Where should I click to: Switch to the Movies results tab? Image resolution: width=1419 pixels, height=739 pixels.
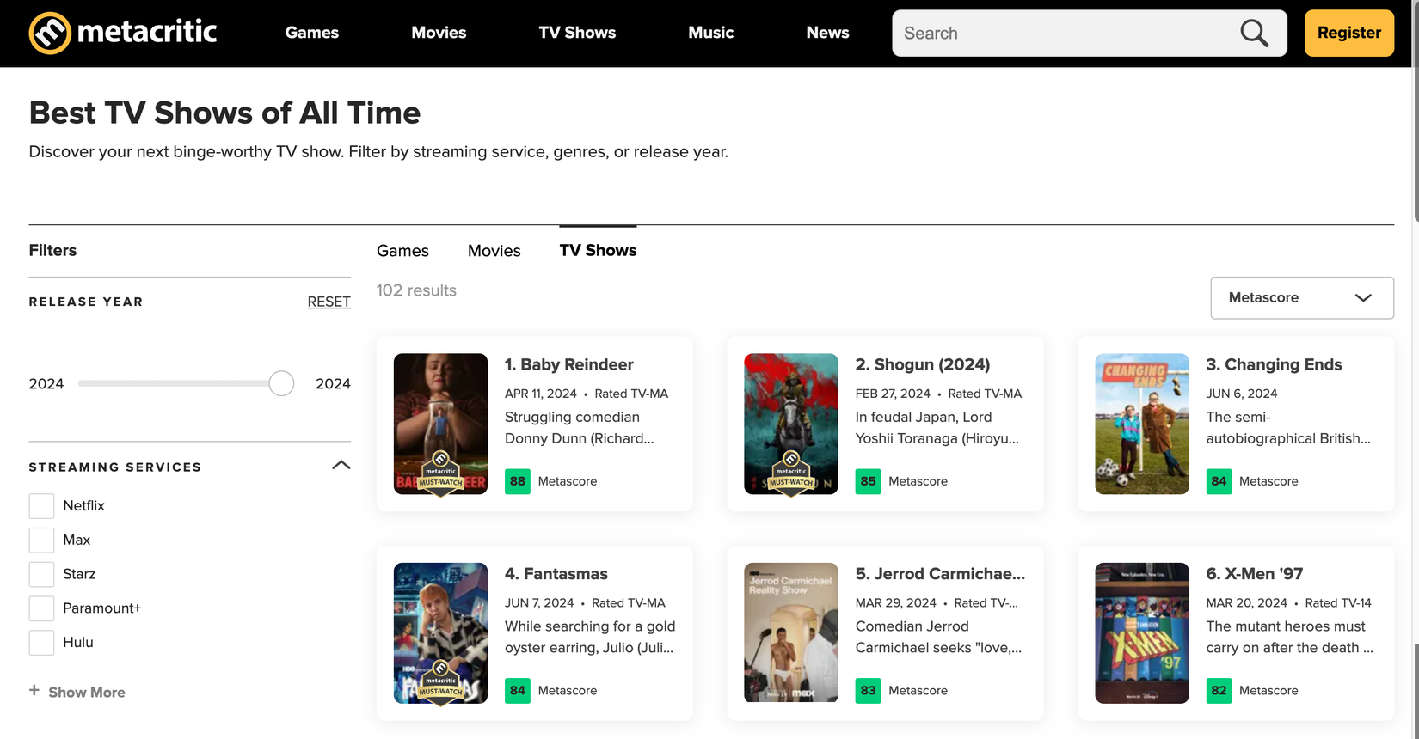(494, 251)
